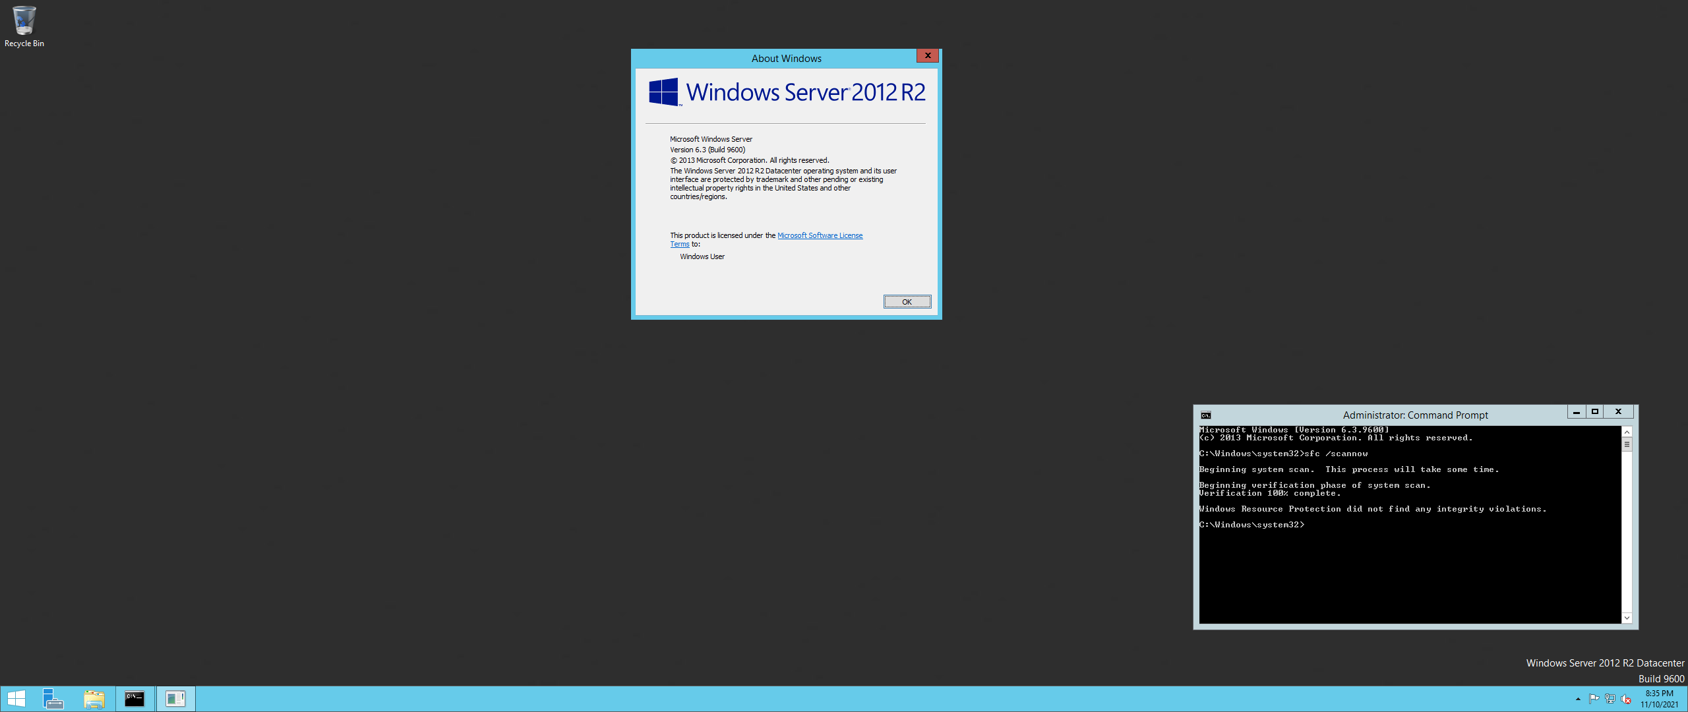Image resolution: width=1688 pixels, height=712 pixels.
Task: Click the last C:\Windows\system32> prompt
Action: [1251, 525]
